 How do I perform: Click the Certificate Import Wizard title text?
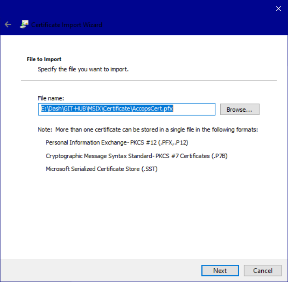[x=67, y=25]
